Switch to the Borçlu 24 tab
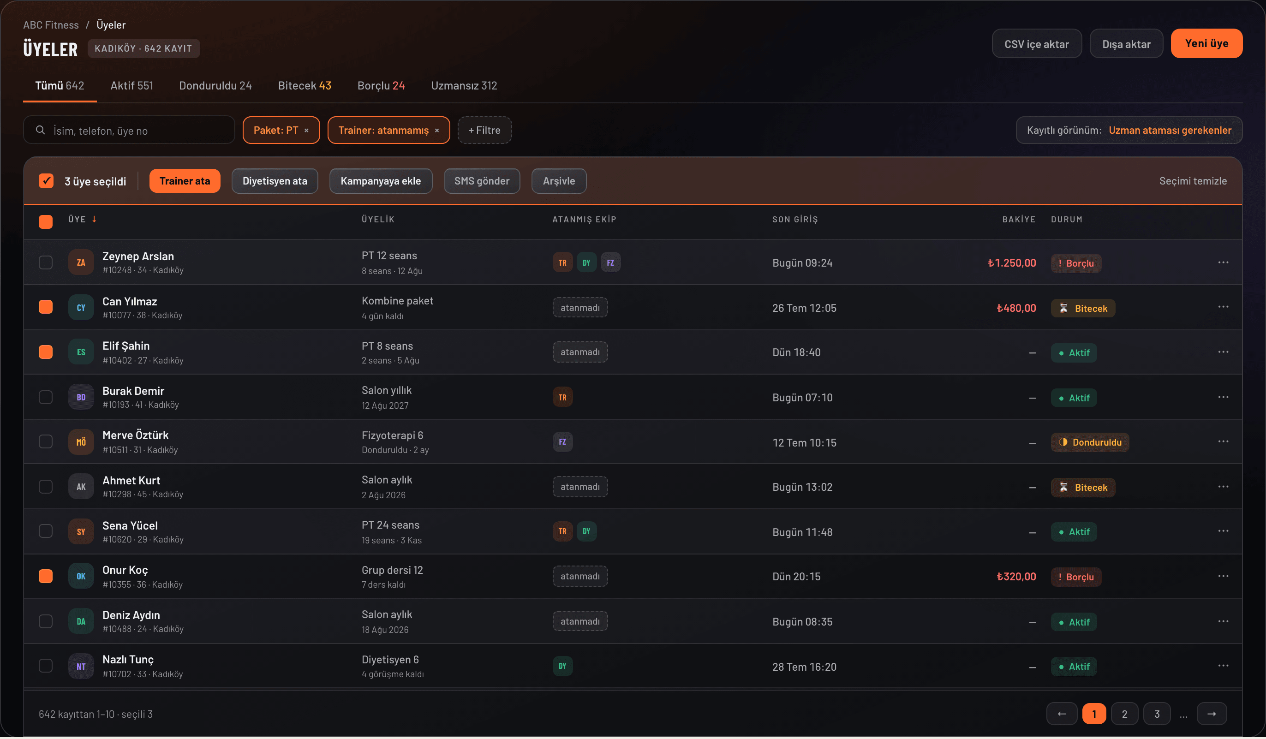The height and width of the screenshot is (739, 1266). [x=381, y=86]
